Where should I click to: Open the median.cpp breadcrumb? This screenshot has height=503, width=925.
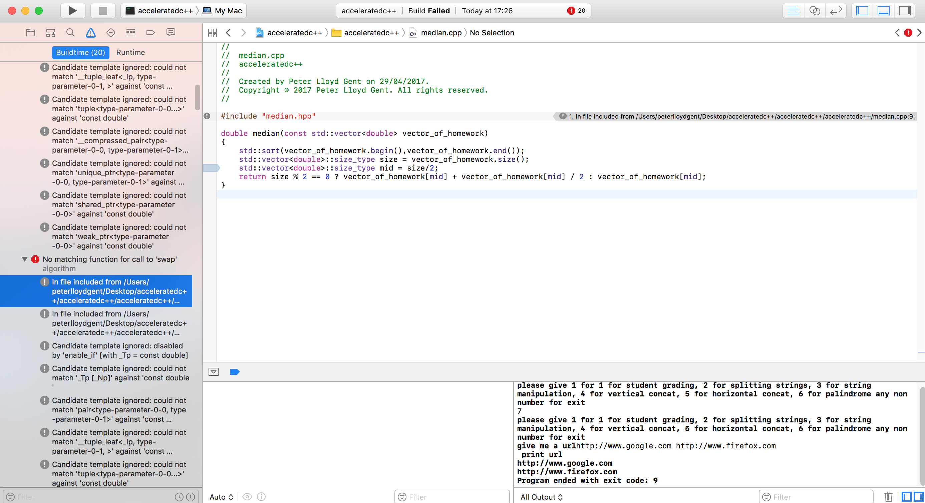[435, 33]
